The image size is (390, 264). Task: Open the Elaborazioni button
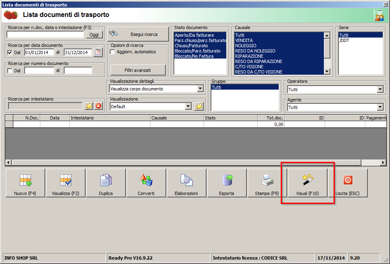pyautogui.click(x=186, y=183)
